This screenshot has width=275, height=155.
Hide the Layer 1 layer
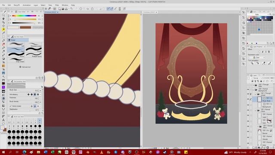(x=248, y=116)
